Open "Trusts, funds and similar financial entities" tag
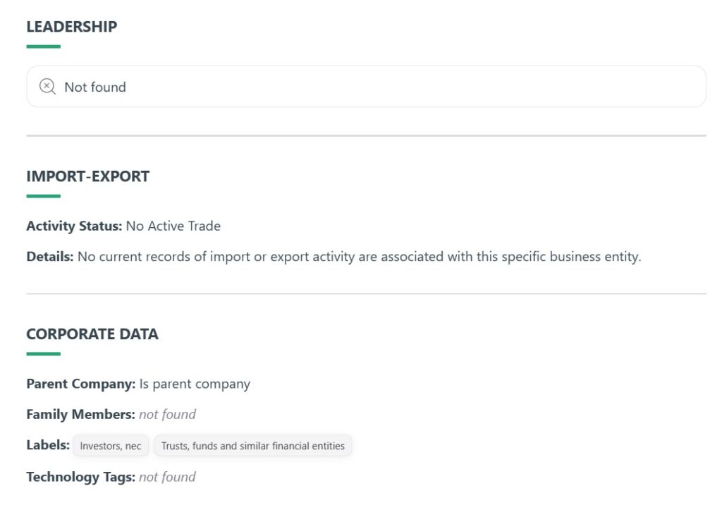 (252, 446)
